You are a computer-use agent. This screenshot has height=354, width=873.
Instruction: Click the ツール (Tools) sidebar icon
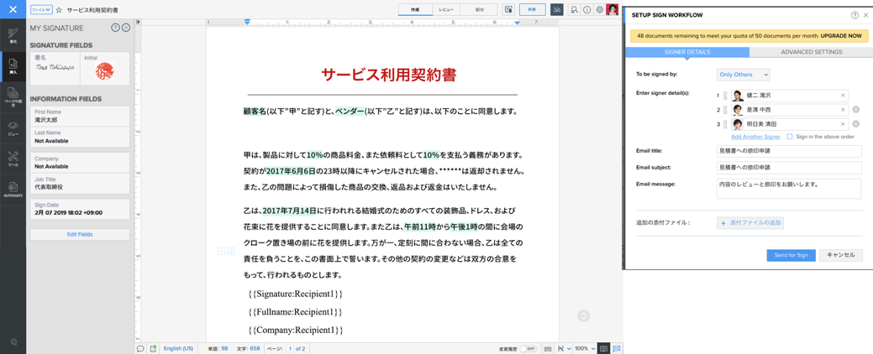(x=13, y=158)
